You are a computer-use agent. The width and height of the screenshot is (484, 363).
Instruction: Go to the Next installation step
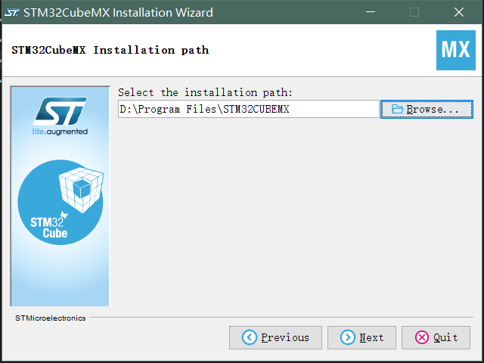click(x=361, y=337)
